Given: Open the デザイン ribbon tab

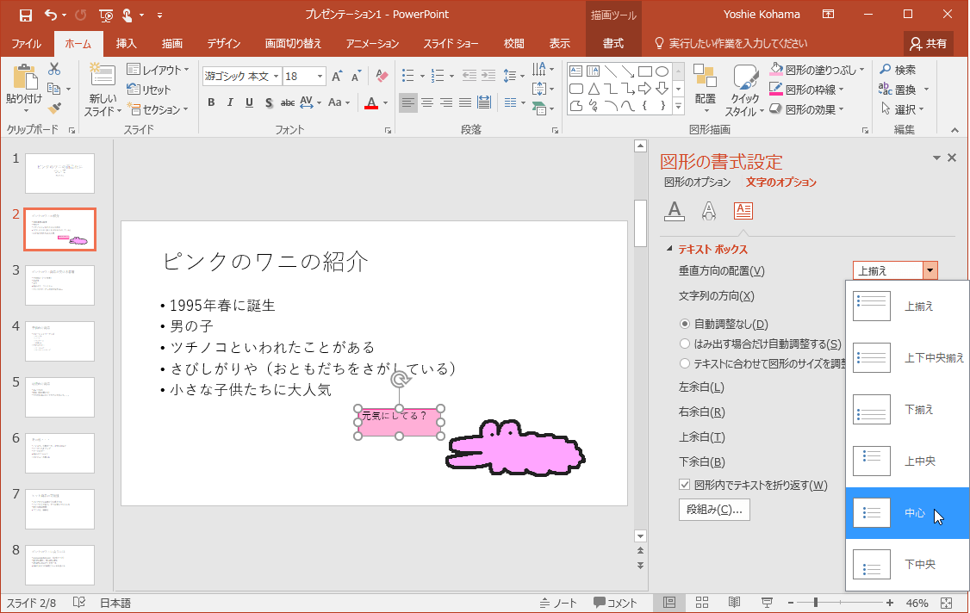Looking at the screenshot, I should 223,43.
